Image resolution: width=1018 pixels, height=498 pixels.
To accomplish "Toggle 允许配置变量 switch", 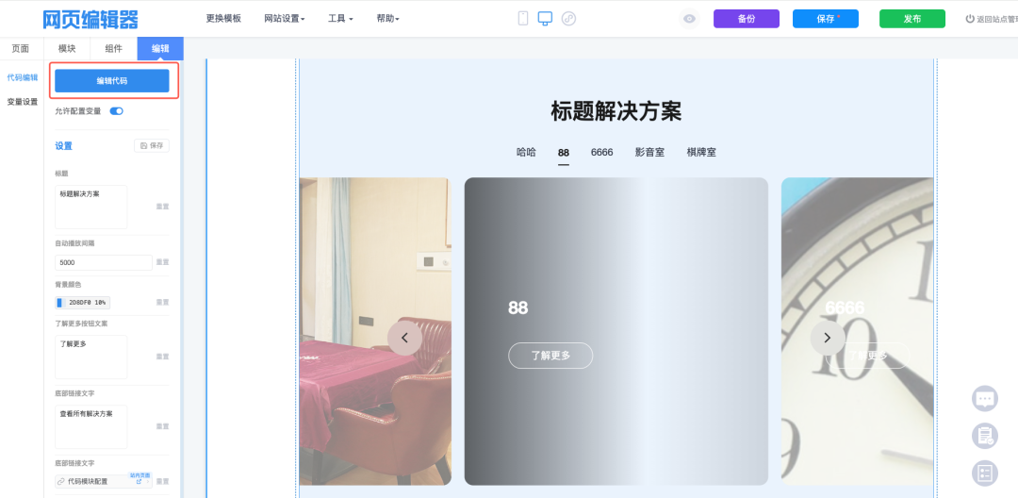I will pyautogui.click(x=116, y=111).
